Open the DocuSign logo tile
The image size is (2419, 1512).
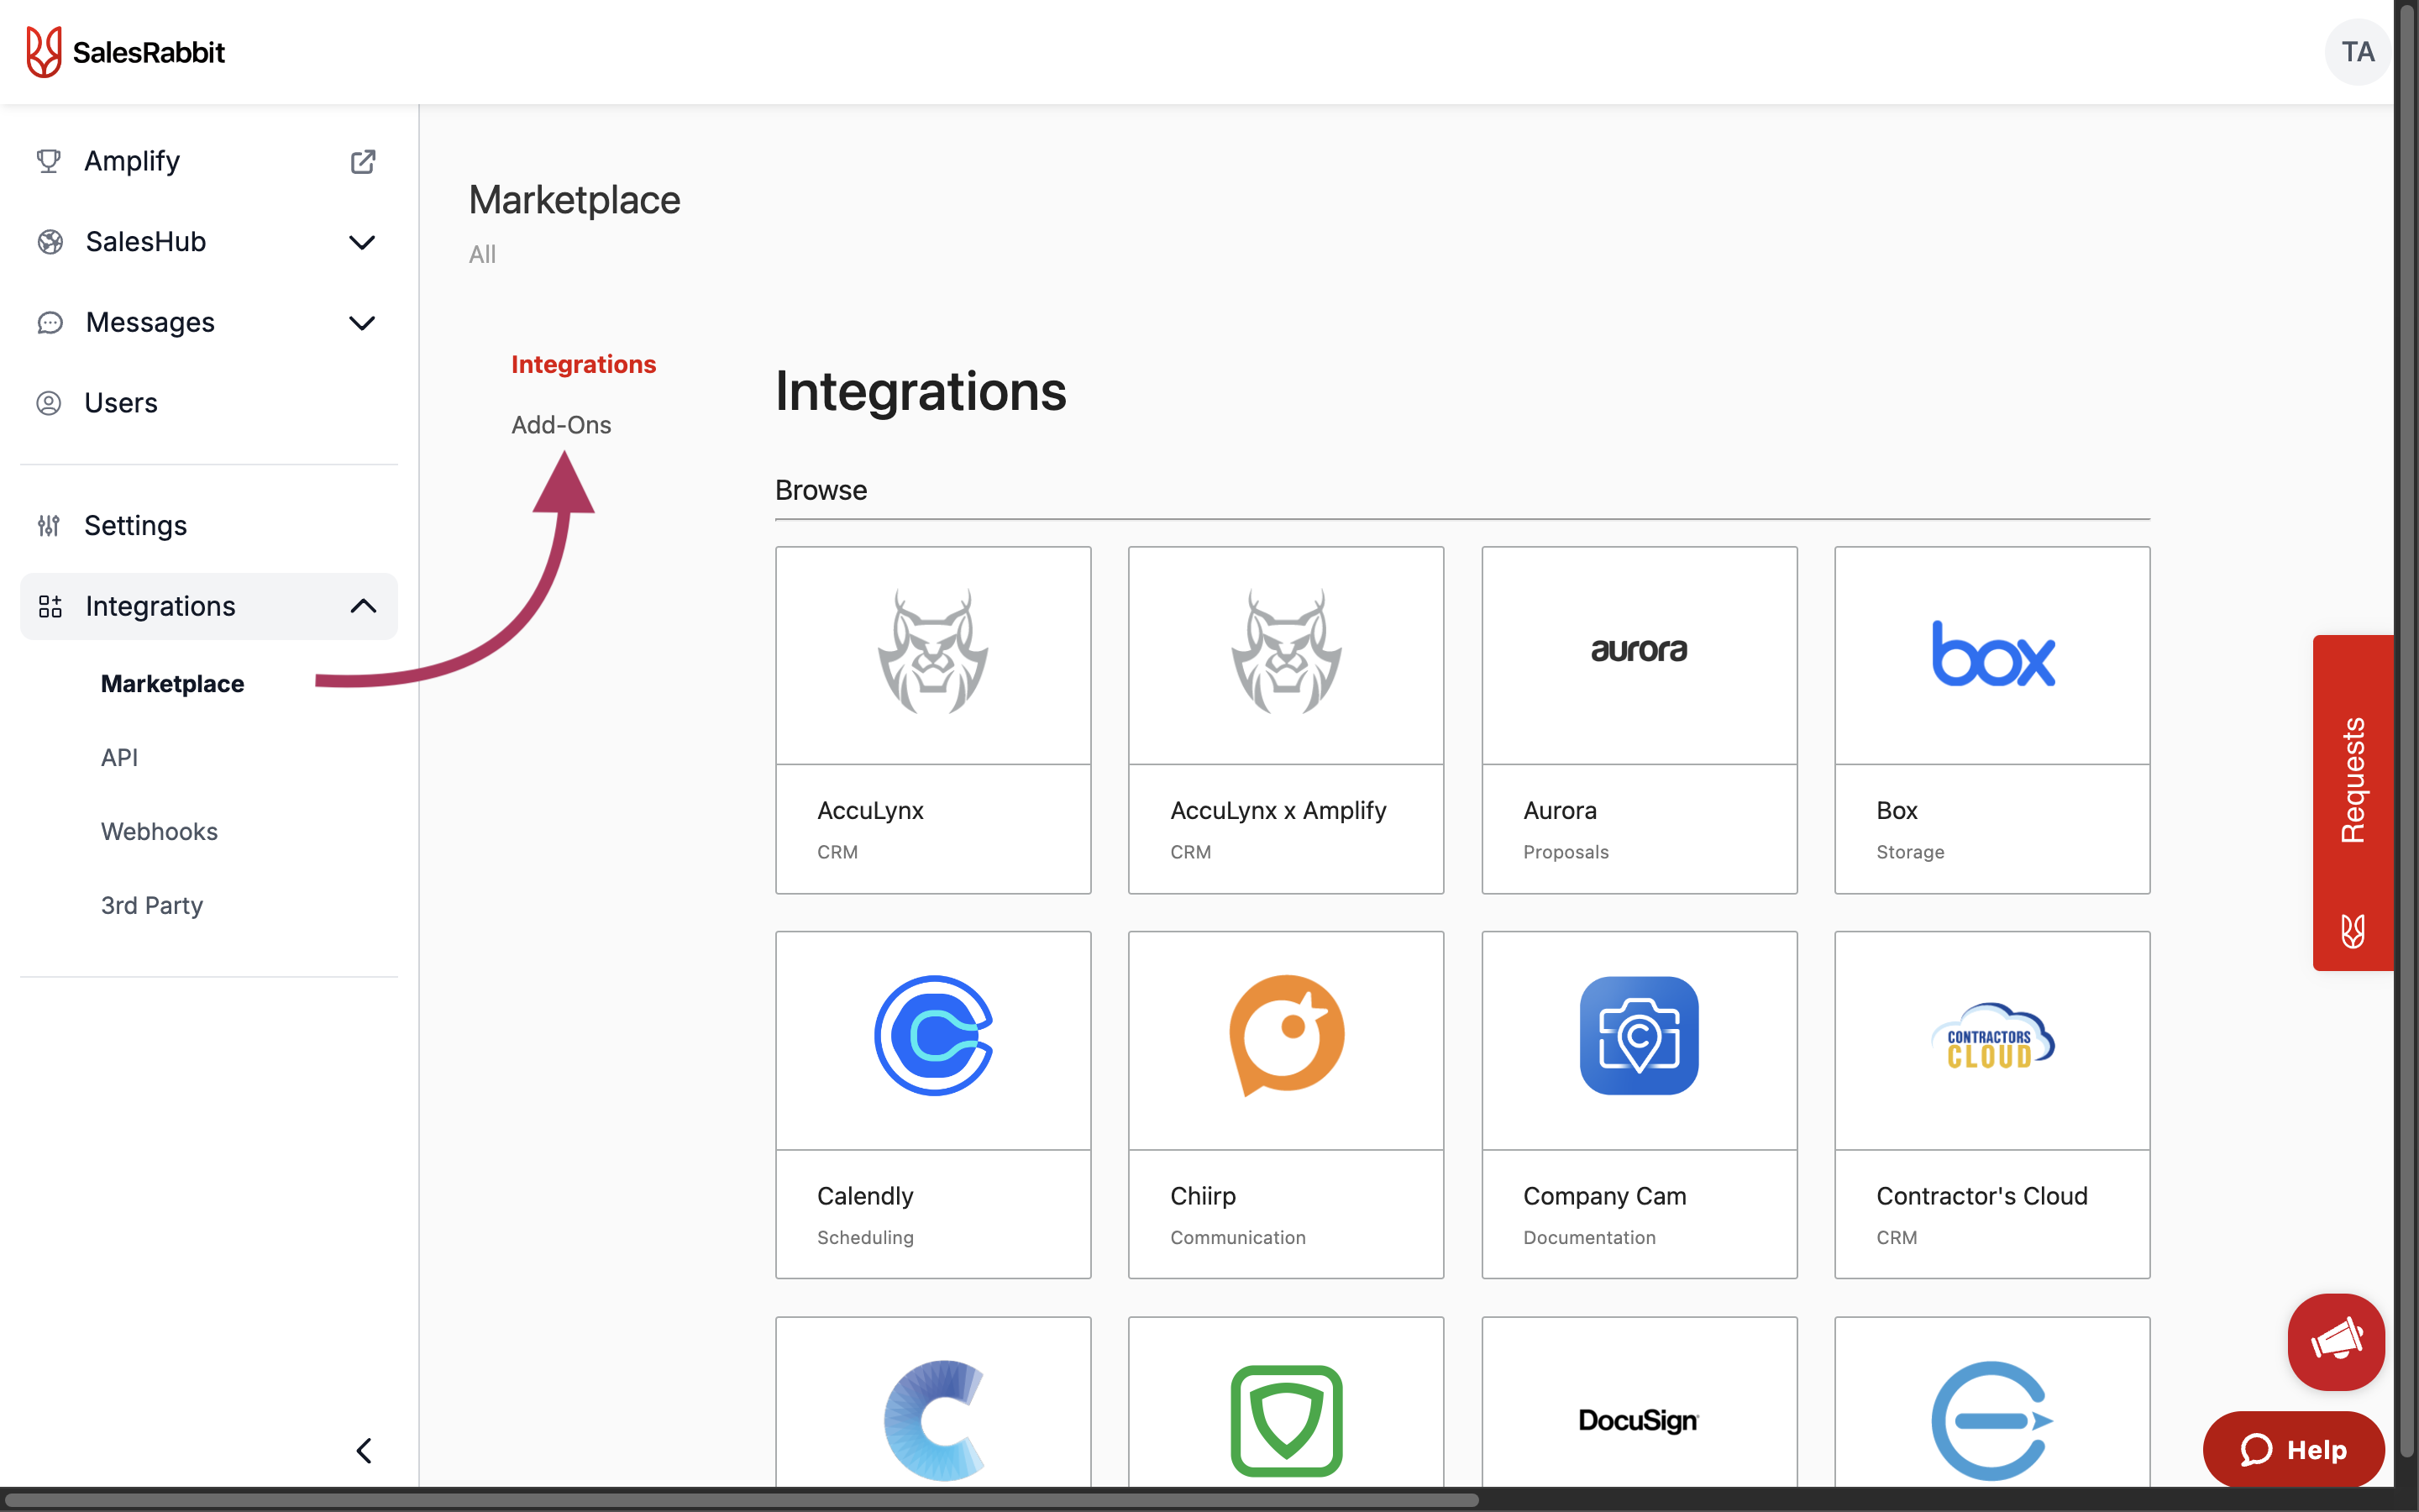1639,1420
